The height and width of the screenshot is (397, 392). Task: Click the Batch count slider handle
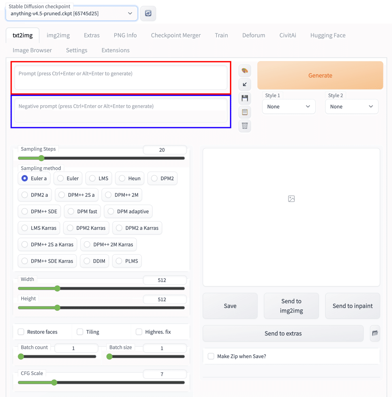21,356
